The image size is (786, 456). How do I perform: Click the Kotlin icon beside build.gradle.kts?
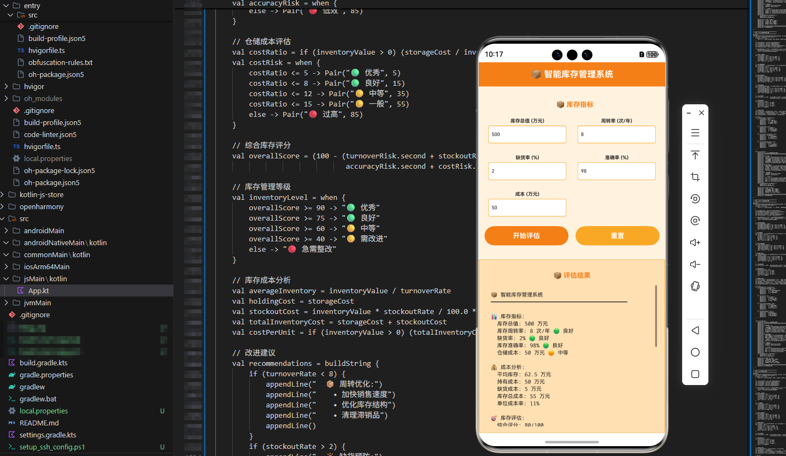[x=12, y=363]
